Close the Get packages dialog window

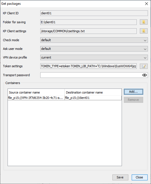[147, 4]
